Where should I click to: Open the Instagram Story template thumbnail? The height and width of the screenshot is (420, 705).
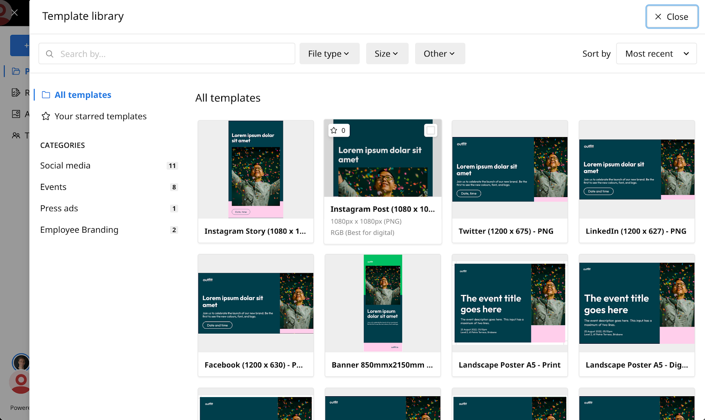(x=256, y=169)
